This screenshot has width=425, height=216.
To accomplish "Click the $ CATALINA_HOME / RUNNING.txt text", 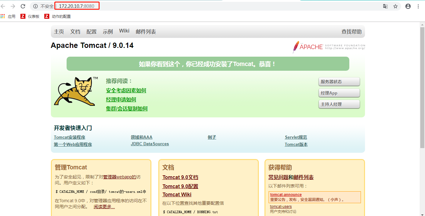I will pos(191,212).
